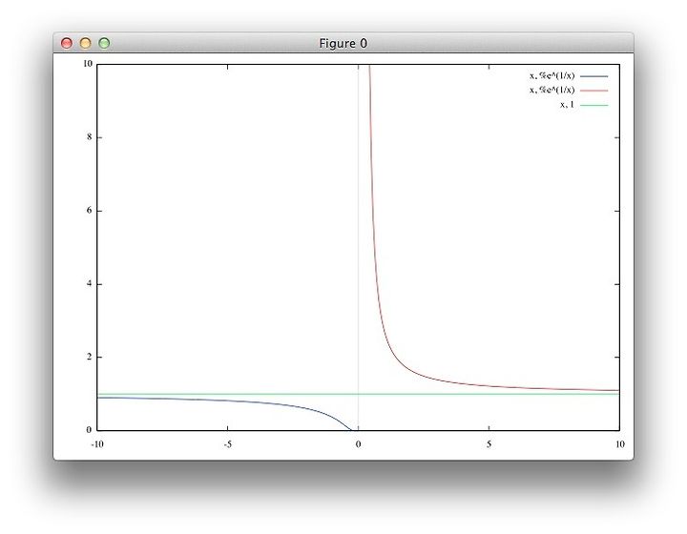Viewport: 687px width, 534px height.
Task: Click the green legend line sample
Action: click(x=594, y=105)
